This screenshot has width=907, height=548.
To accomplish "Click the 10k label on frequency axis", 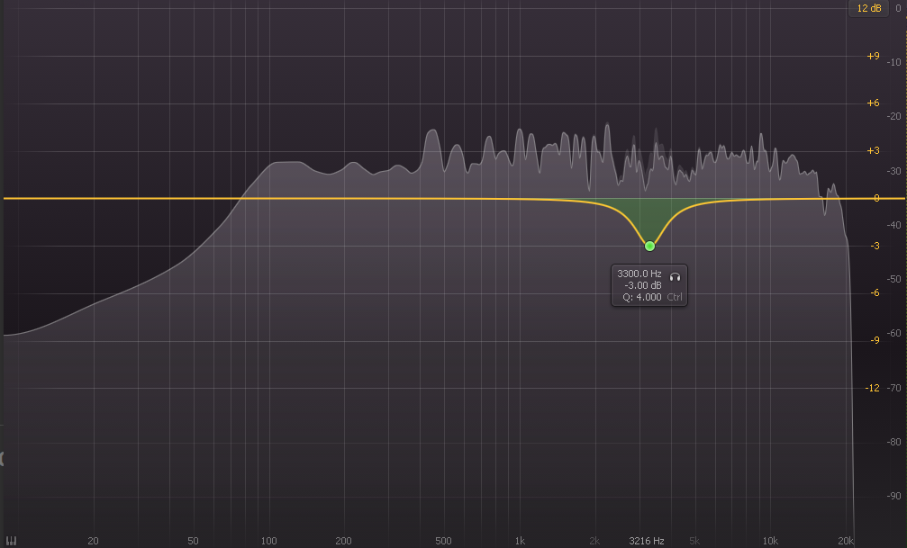I will pos(770,541).
